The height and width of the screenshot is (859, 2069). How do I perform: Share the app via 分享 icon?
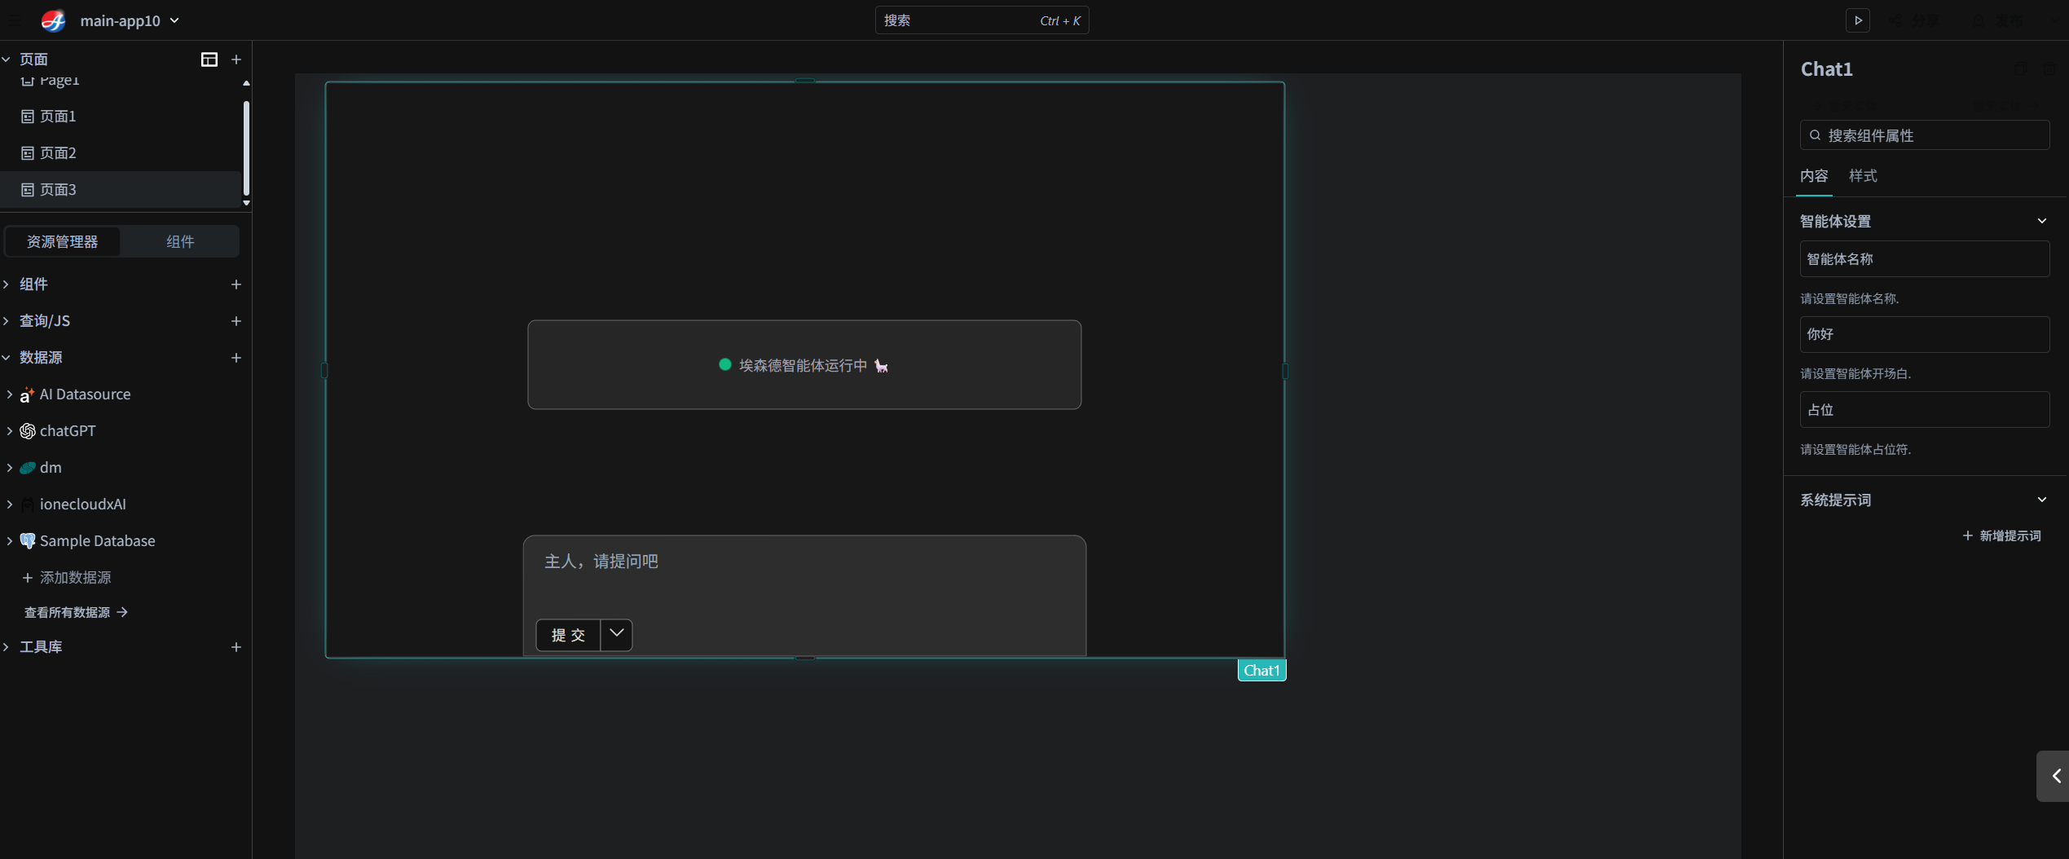pos(1895,20)
